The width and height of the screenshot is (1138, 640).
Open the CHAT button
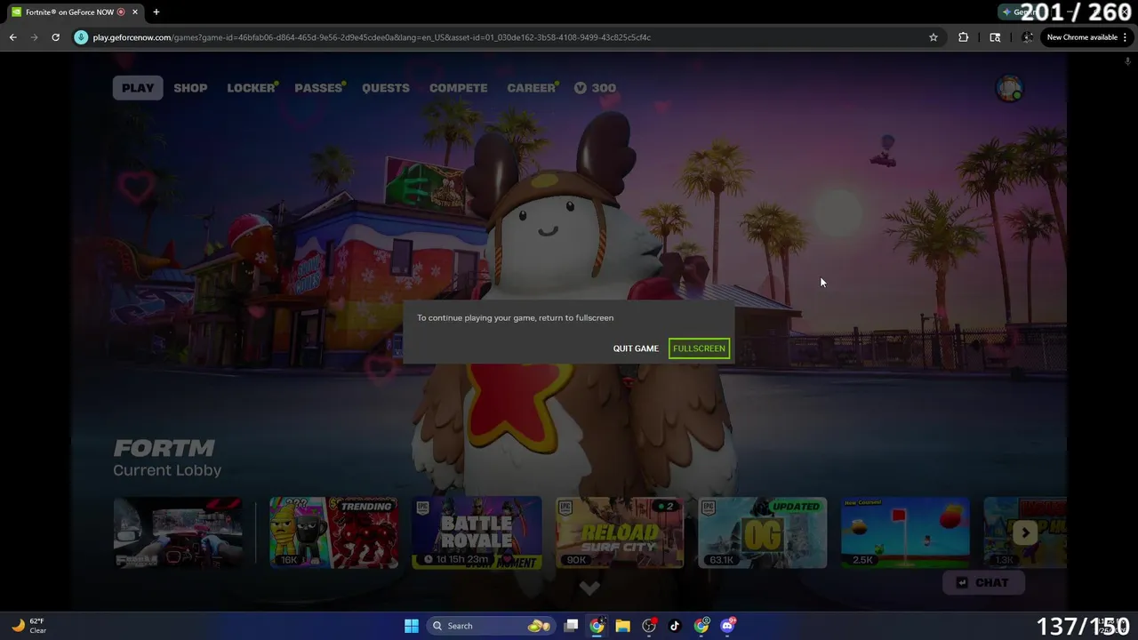point(983,583)
